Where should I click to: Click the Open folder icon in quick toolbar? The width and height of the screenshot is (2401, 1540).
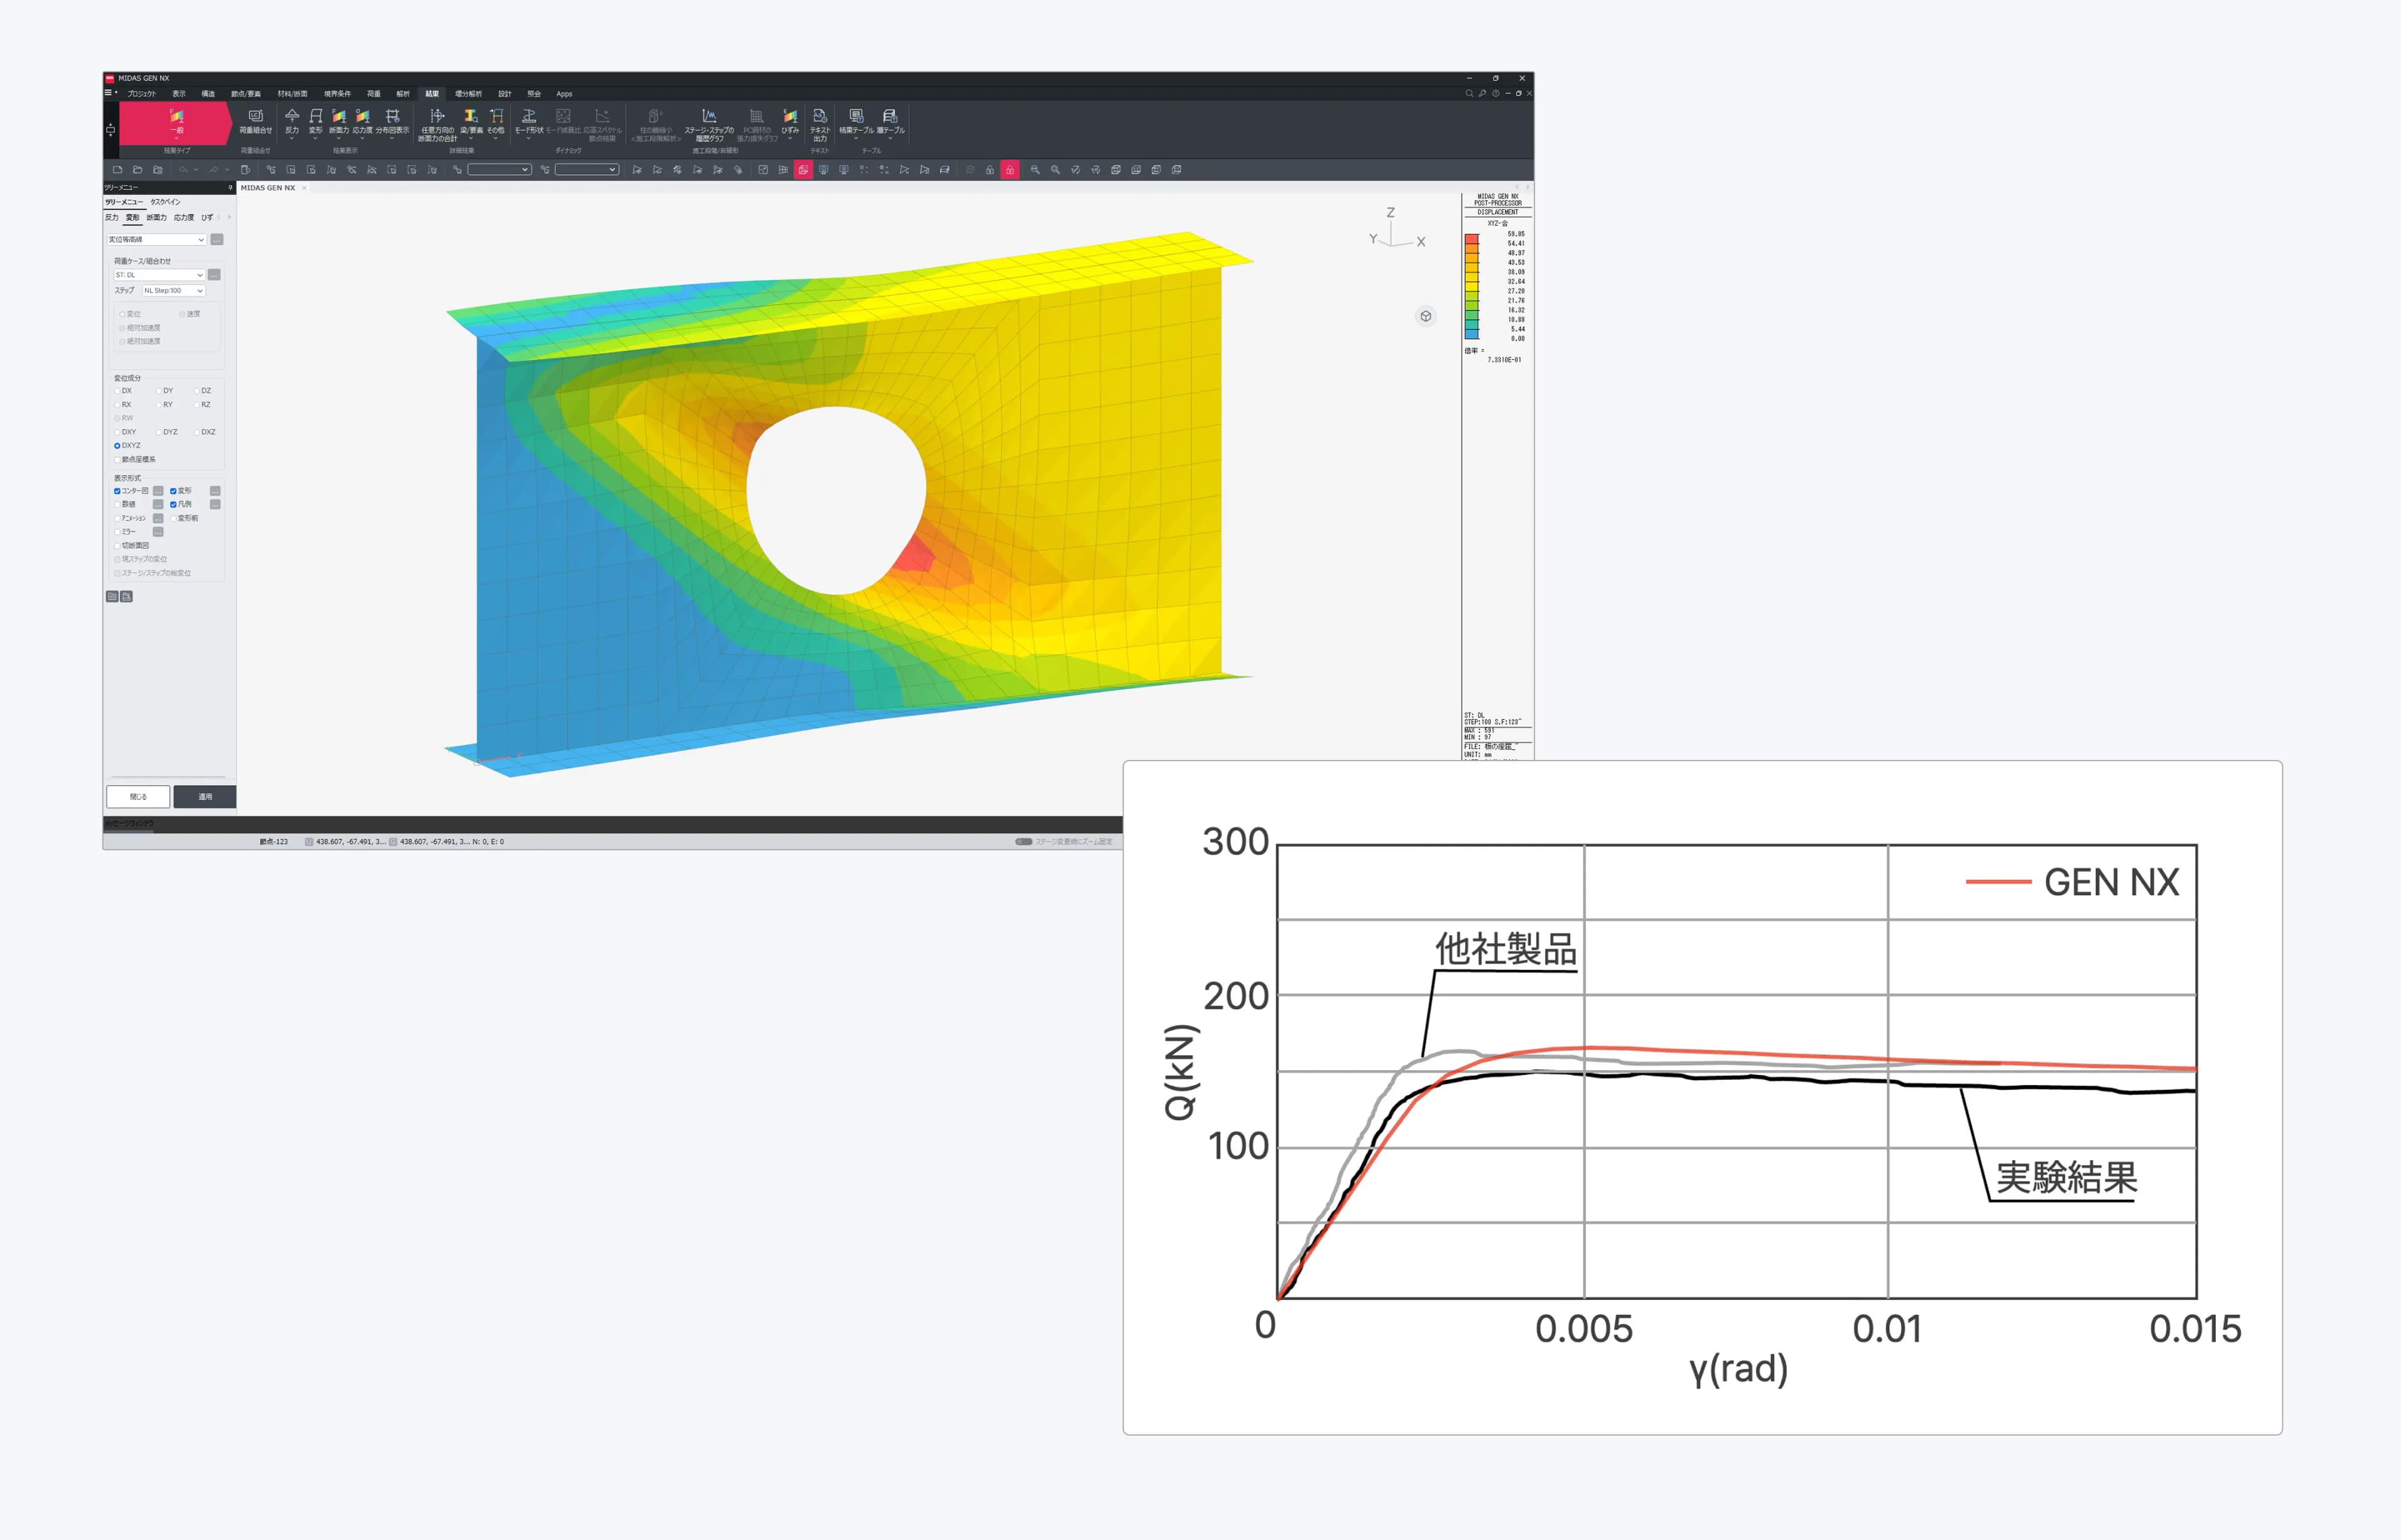tap(138, 170)
